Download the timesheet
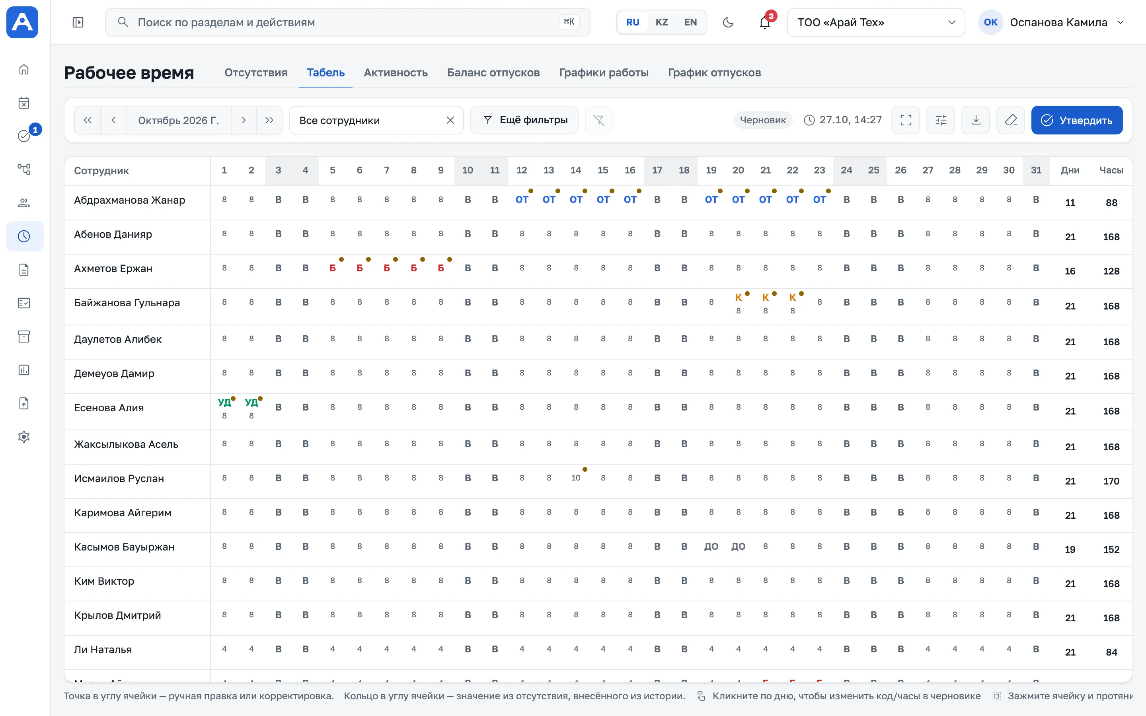Image resolution: width=1146 pixels, height=716 pixels. (976, 120)
